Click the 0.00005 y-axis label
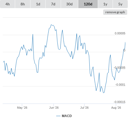This screenshot has width=128, height=123. pyautogui.click(x=120, y=33)
